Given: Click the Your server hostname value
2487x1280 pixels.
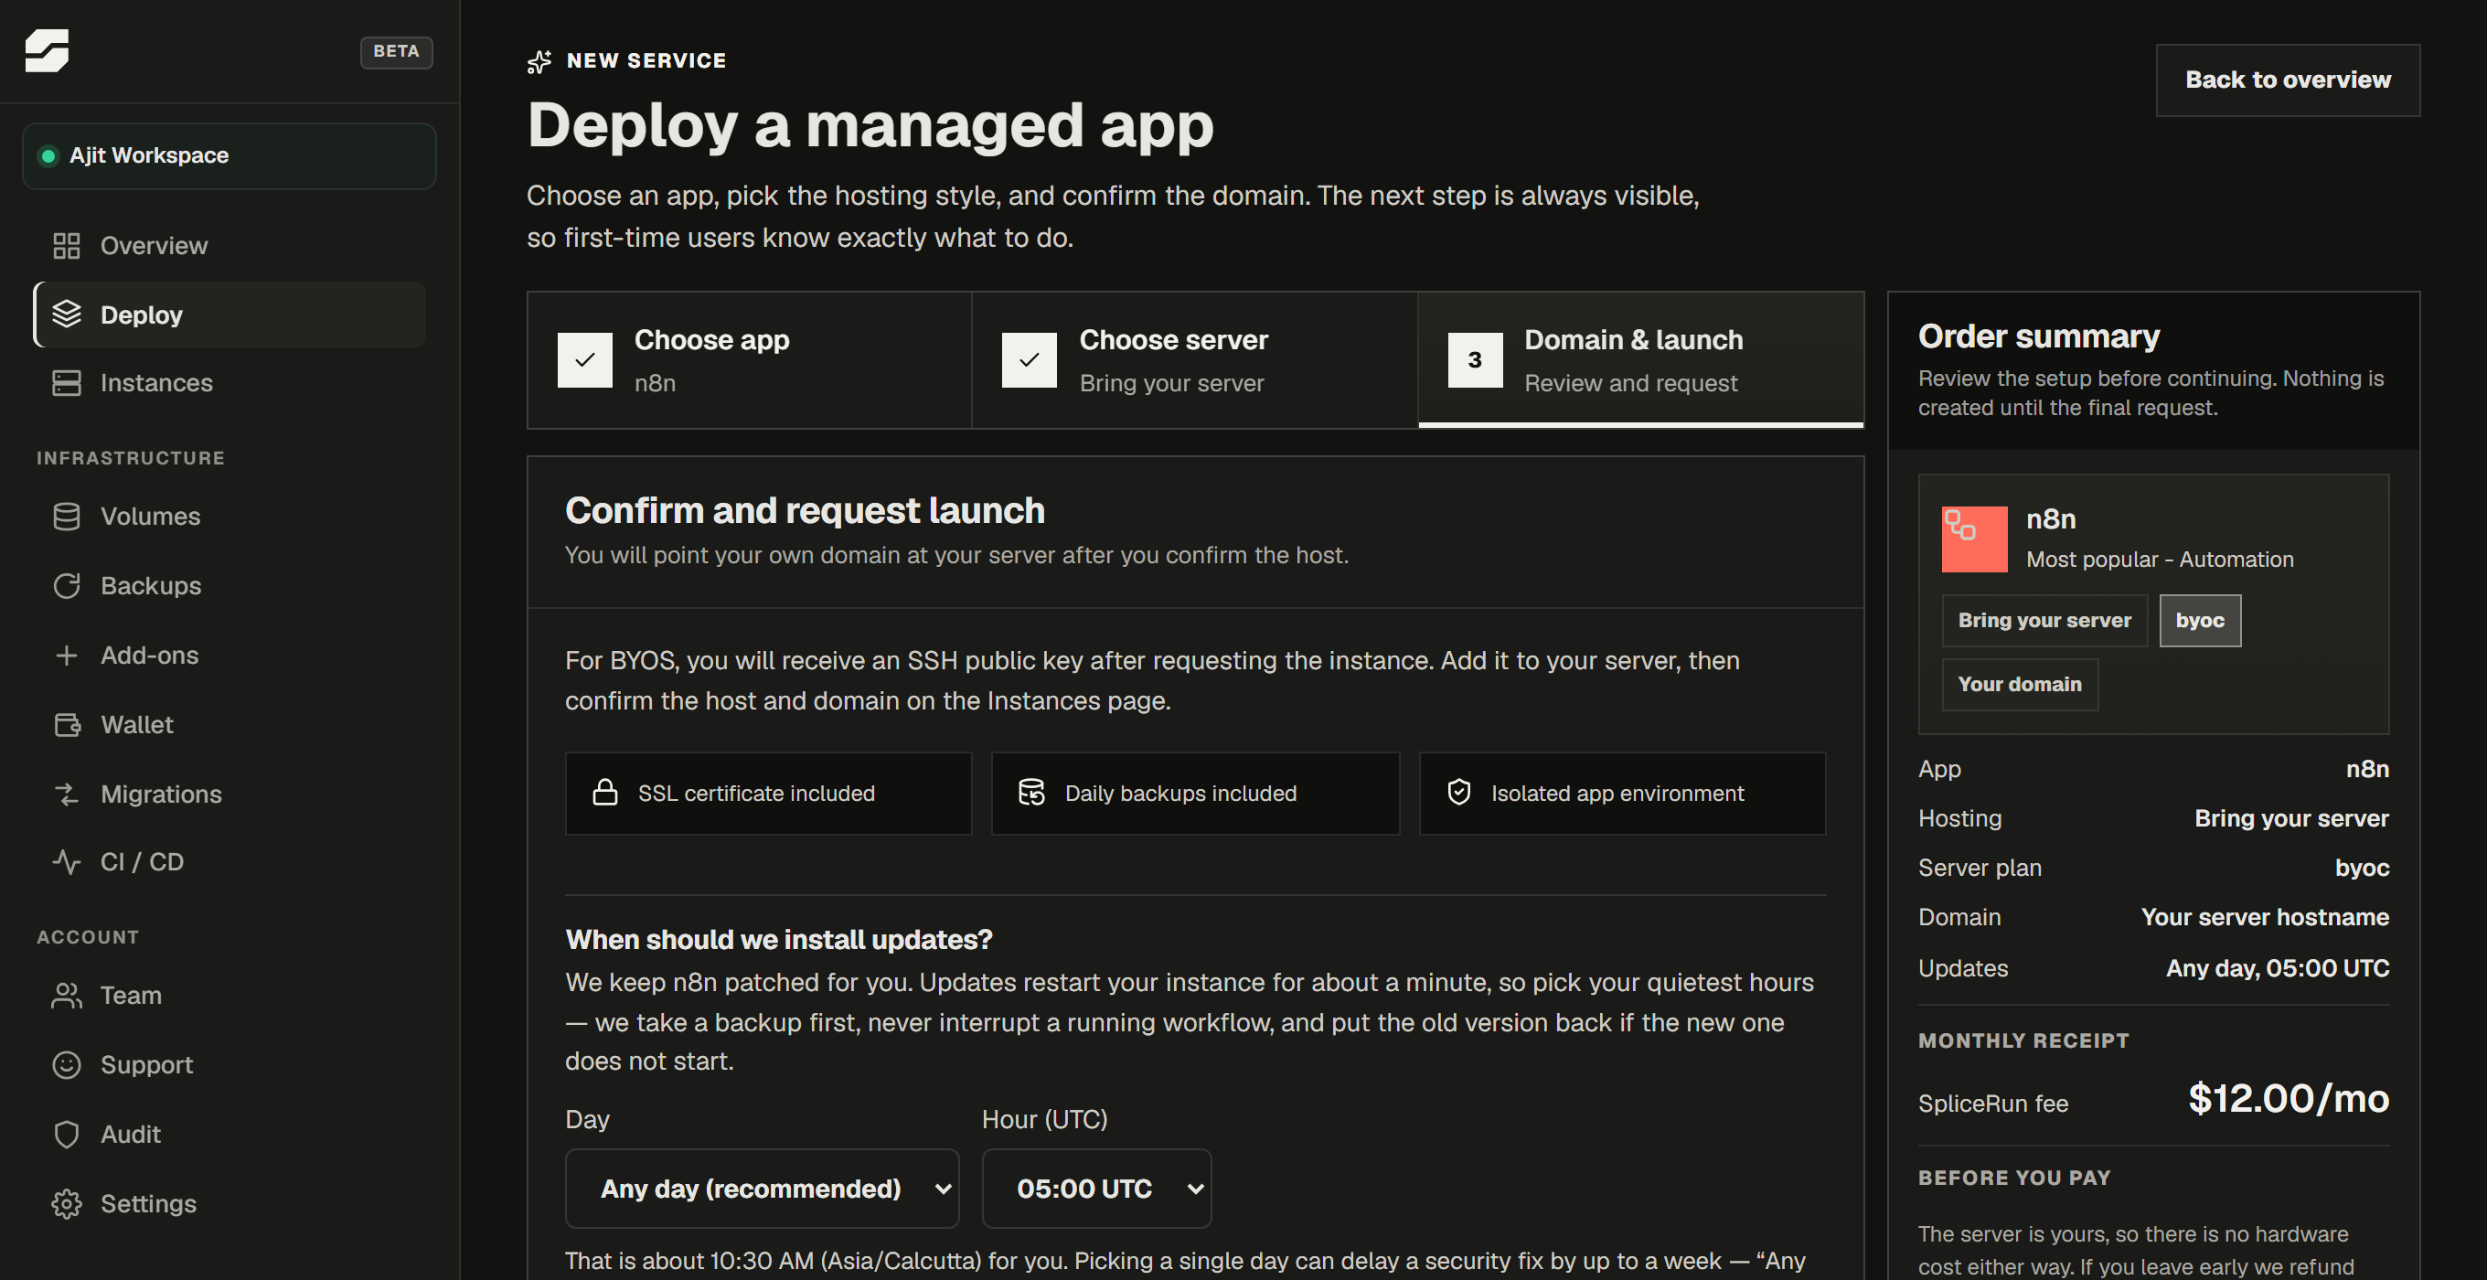Looking at the screenshot, I should [x=2265, y=917].
